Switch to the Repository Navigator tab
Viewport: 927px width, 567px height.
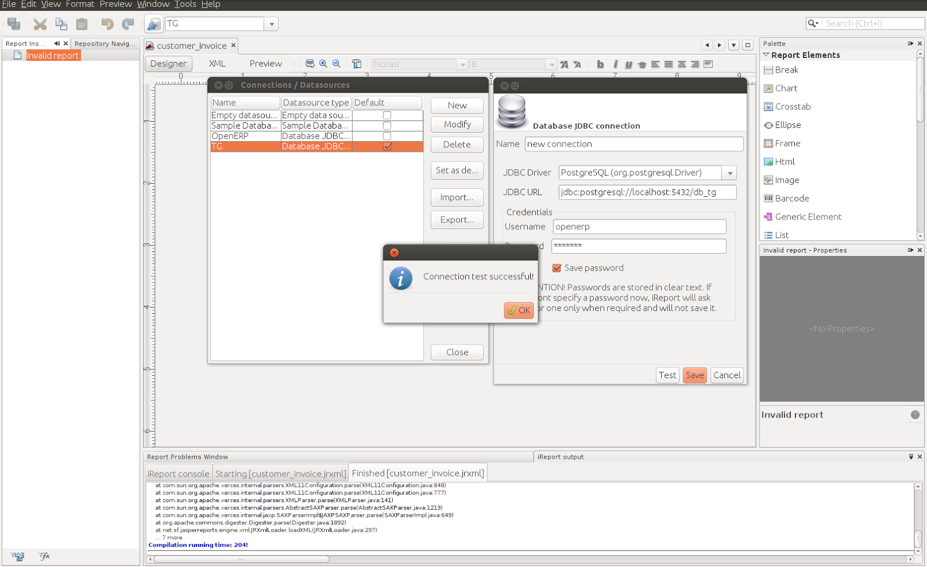pos(105,43)
